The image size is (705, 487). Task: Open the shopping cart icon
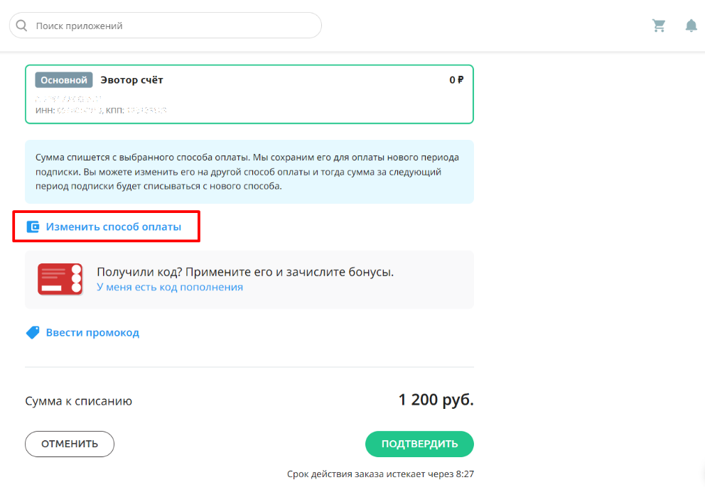click(x=659, y=26)
